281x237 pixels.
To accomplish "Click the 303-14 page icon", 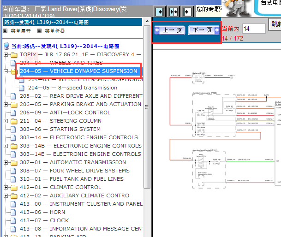I will 13,137.
